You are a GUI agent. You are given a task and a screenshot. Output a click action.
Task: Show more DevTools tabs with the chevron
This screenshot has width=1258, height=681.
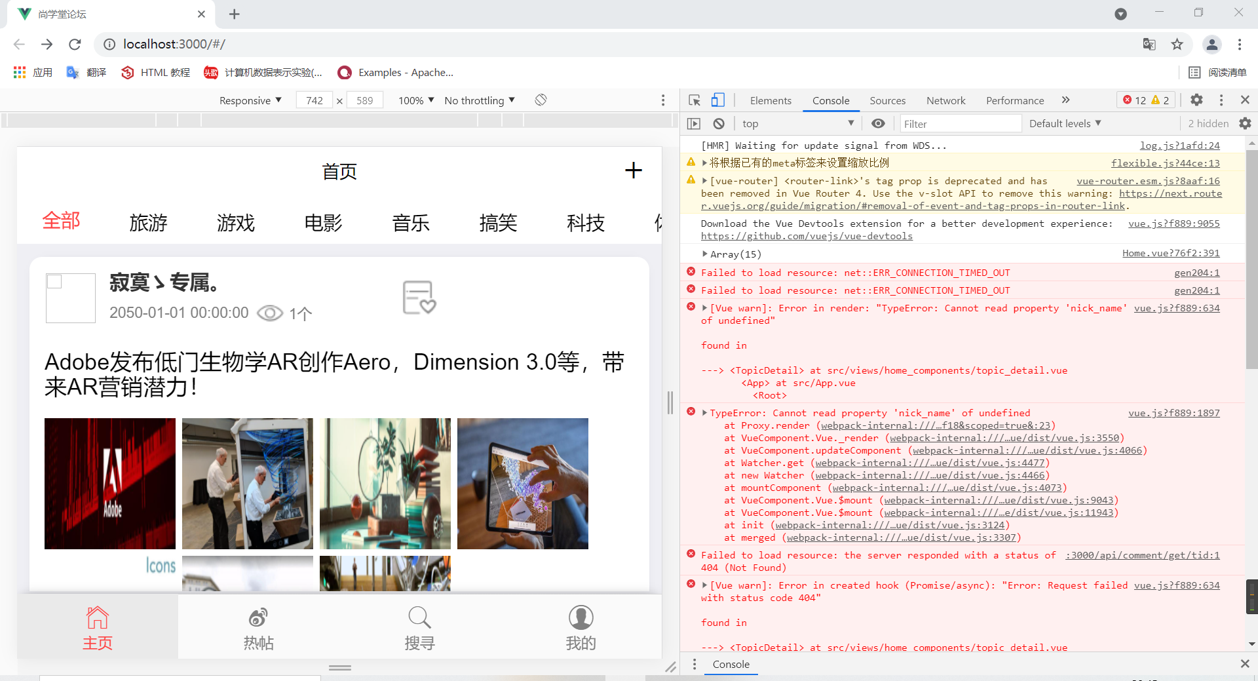point(1065,100)
